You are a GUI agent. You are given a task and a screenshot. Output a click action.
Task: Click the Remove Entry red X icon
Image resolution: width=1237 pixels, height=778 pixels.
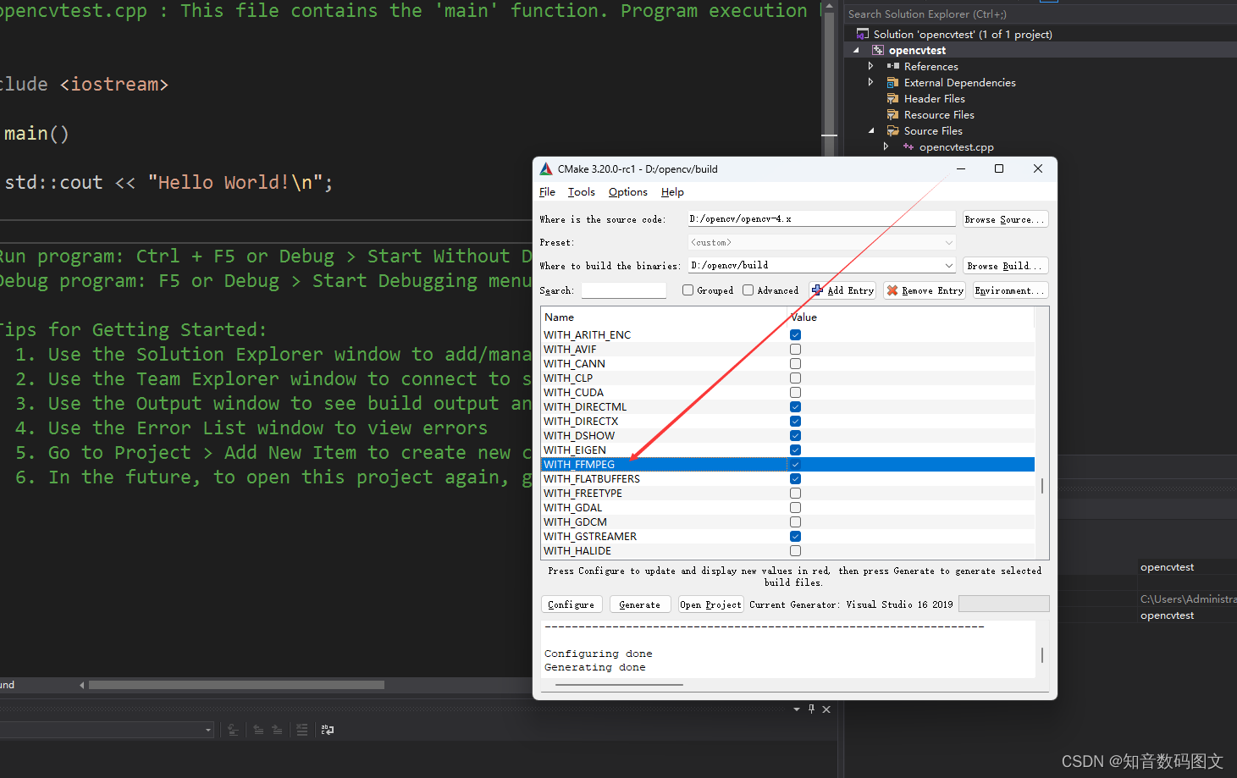[x=892, y=290]
